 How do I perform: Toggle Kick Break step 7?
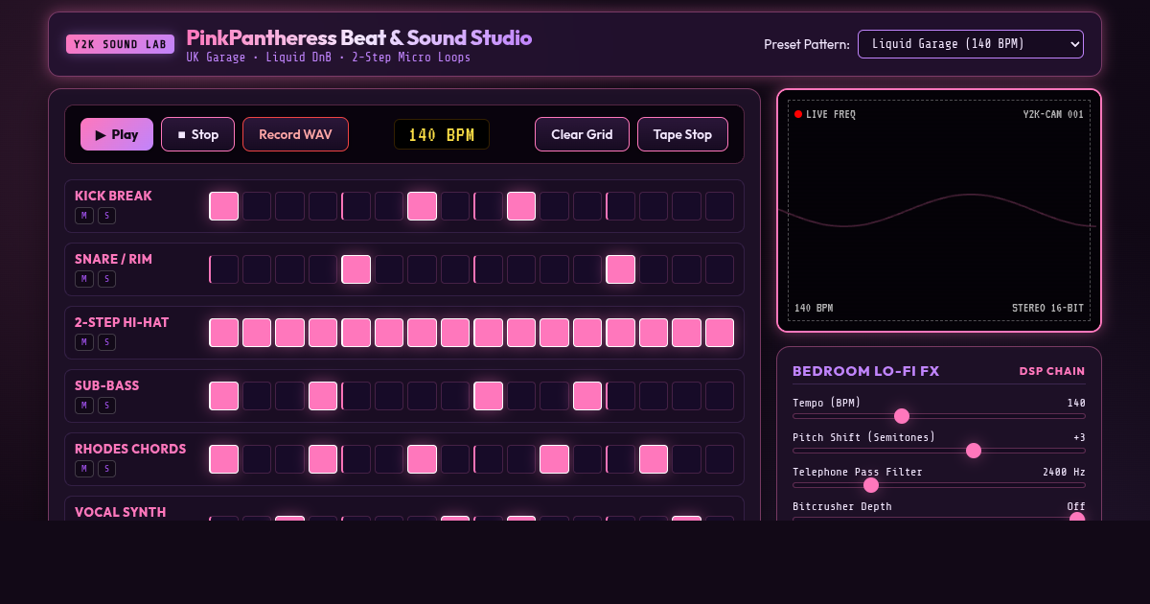(422, 206)
